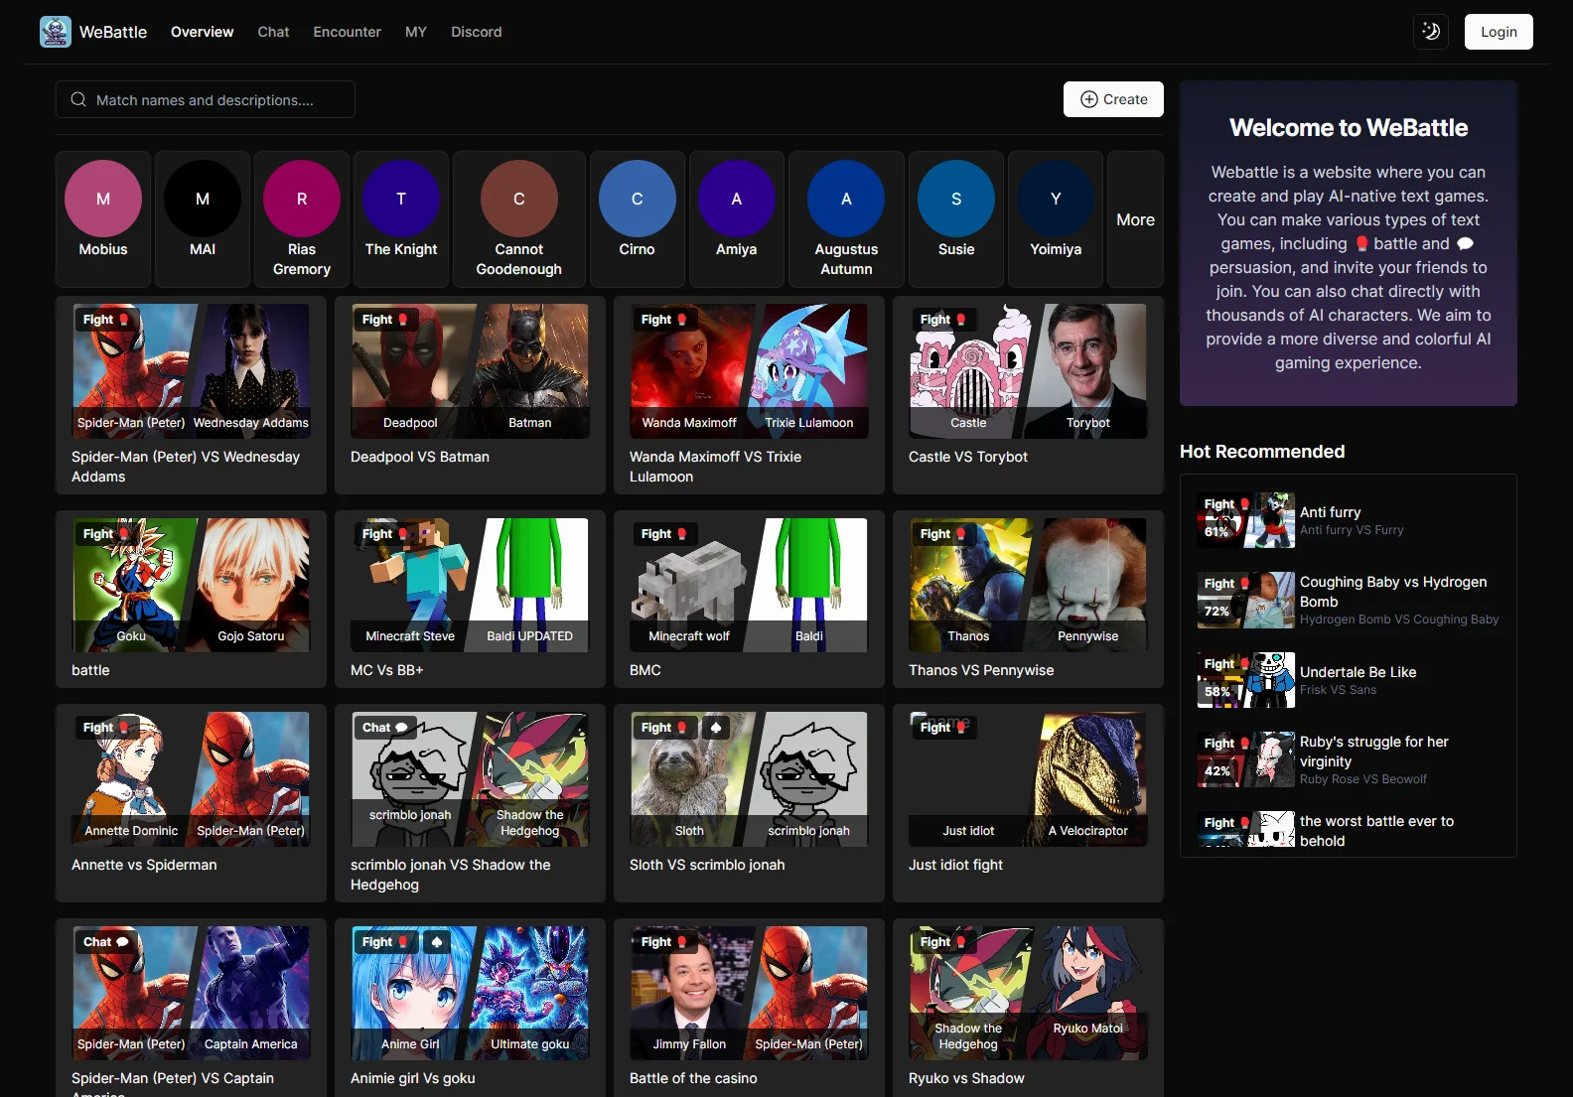Image resolution: width=1573 pixels, height=1097 pixels.
Task: Open the Mobius character avatar
Action: [103, 199]
